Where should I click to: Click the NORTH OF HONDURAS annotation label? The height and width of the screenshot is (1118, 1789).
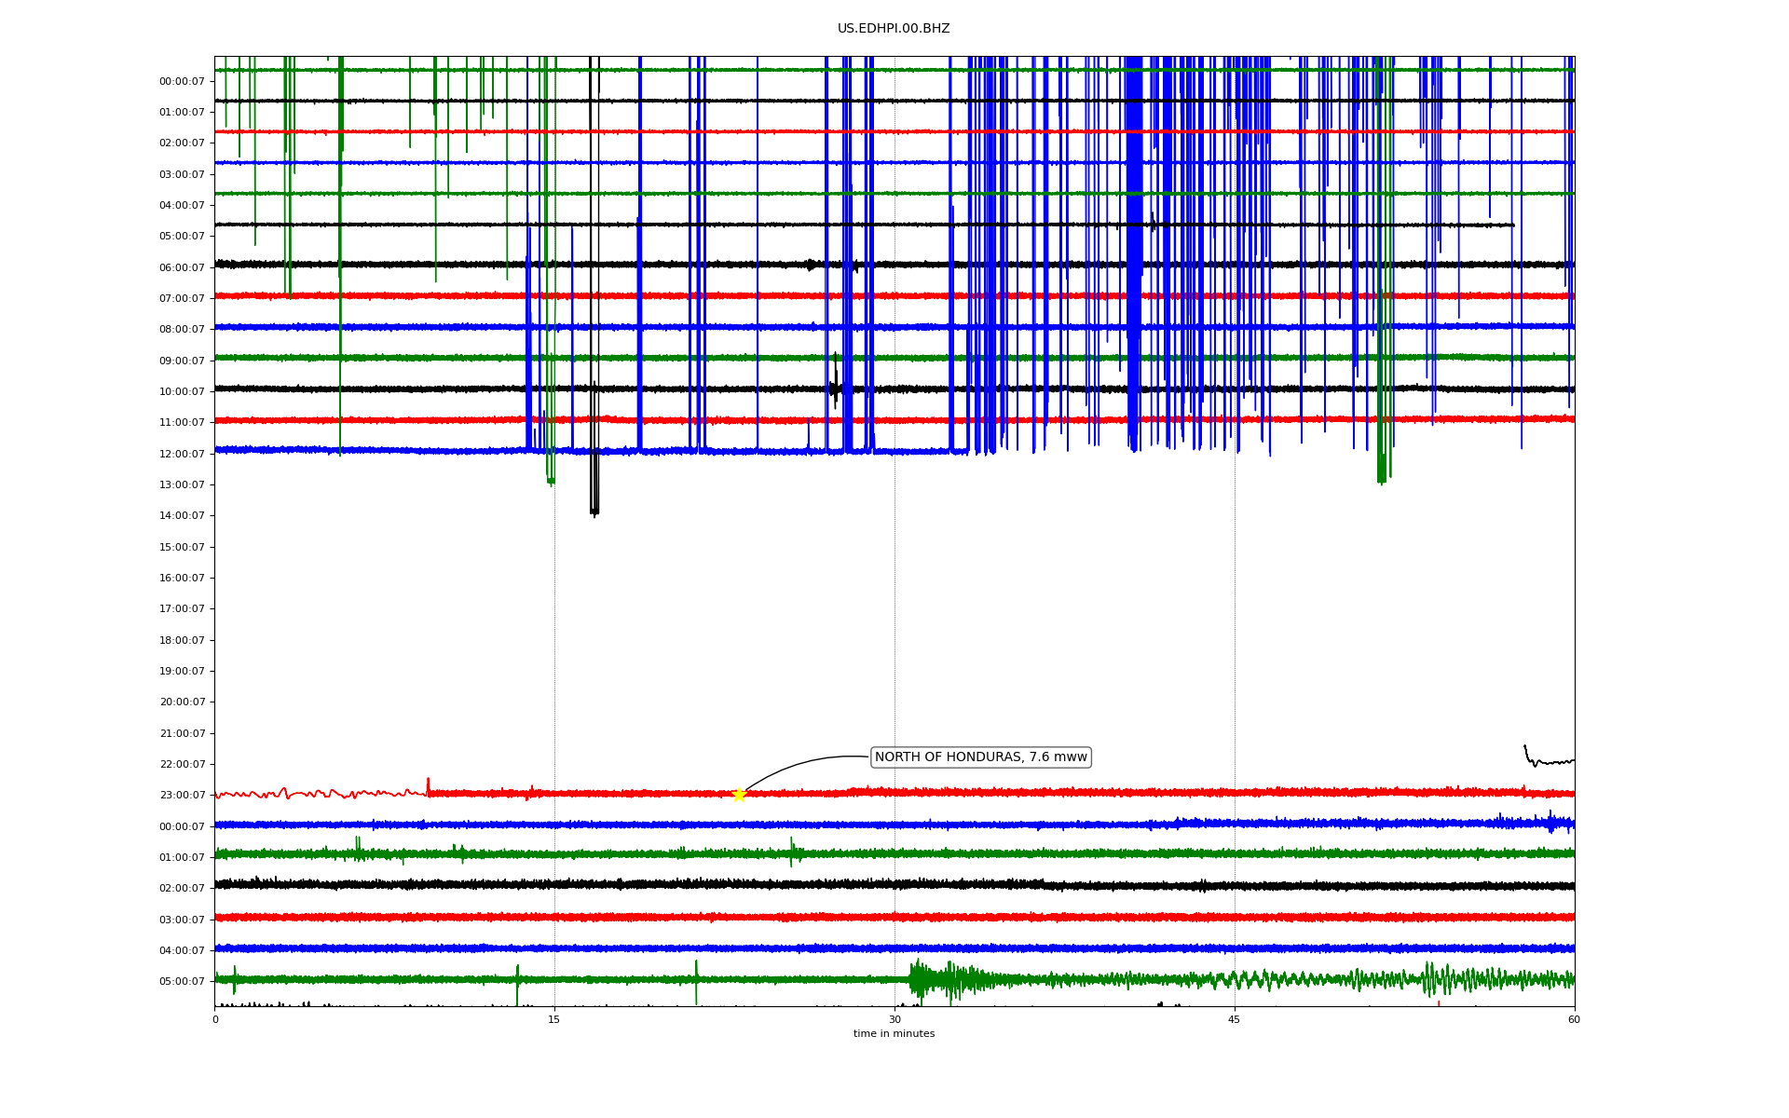point(980,757)
